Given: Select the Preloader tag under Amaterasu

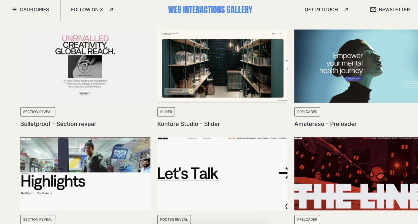Looking at the screenshot, I should tap(307, 112).
